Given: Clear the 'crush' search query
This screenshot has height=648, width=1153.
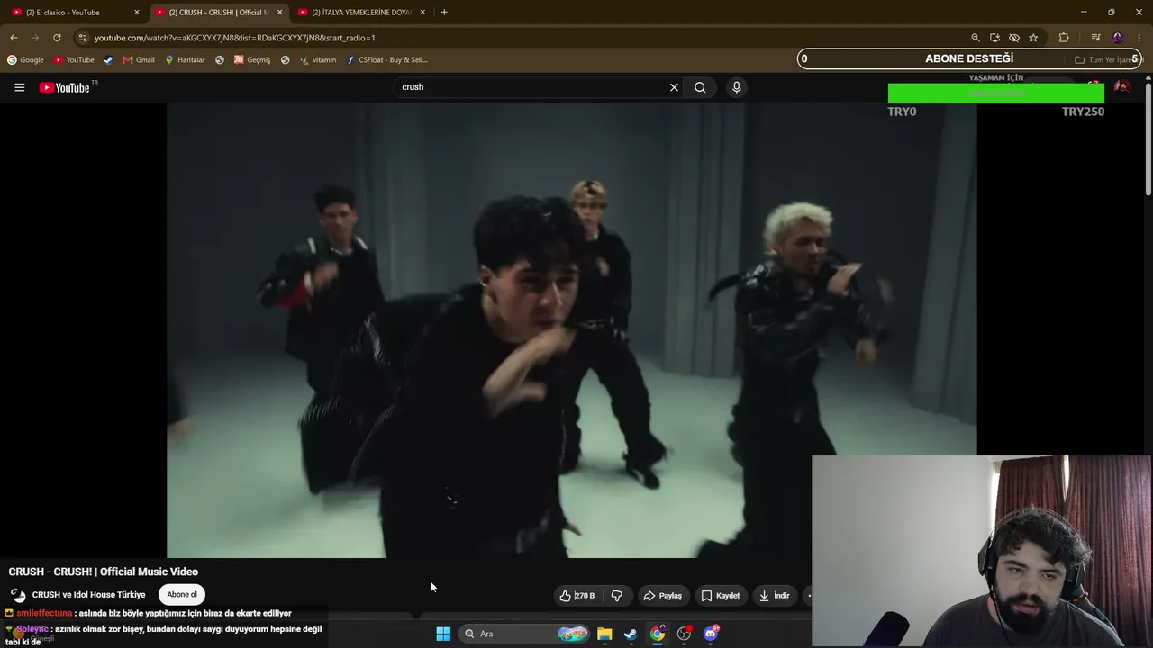Looking at the screenshot, I should pyautogui.click(x=674, y=87).
